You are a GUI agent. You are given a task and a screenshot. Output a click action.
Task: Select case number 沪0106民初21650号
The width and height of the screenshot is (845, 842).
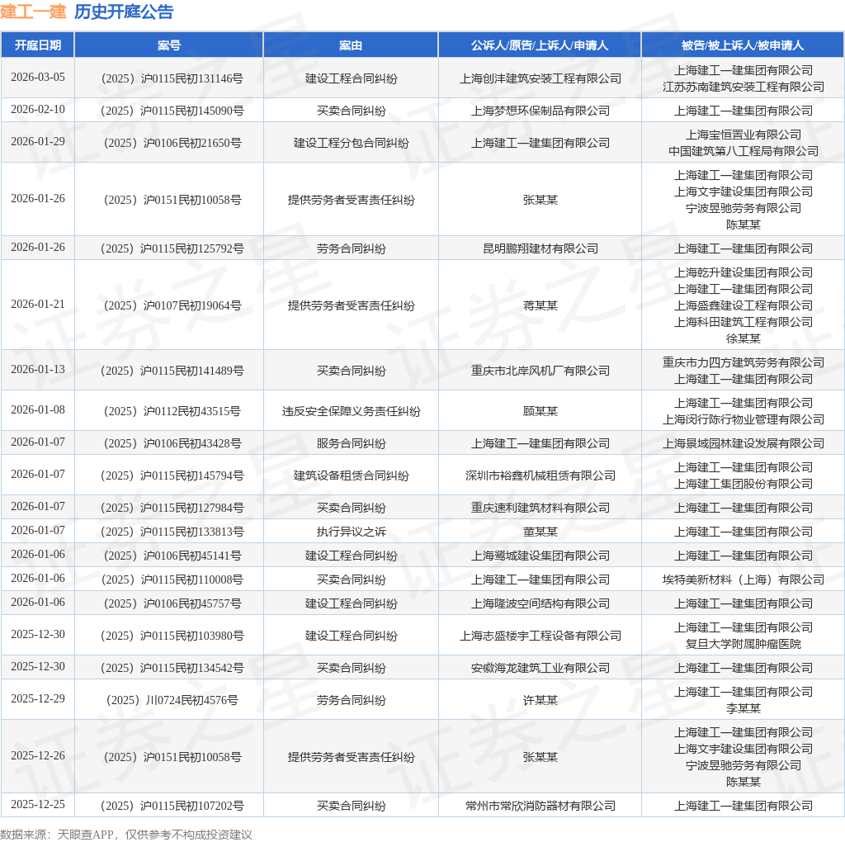click(172, 143)
